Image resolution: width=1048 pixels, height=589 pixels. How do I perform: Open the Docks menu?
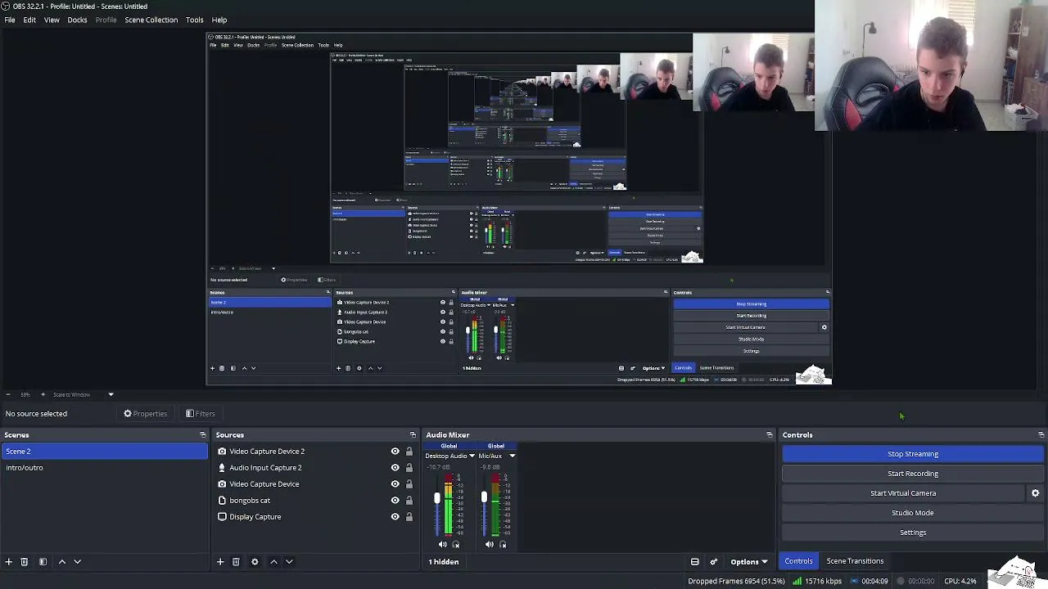point(77,20)
